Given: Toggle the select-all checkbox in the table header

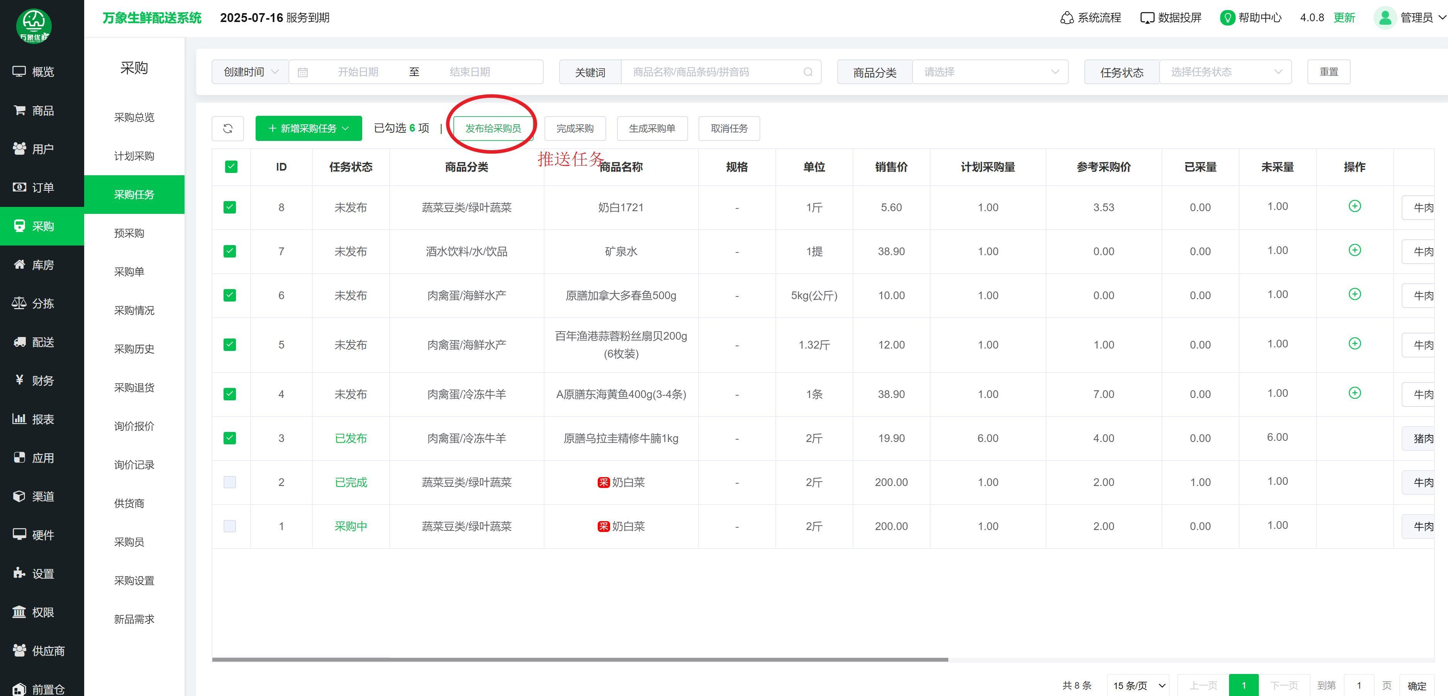Looking at the screenshot, I should (x=231, y=167).
